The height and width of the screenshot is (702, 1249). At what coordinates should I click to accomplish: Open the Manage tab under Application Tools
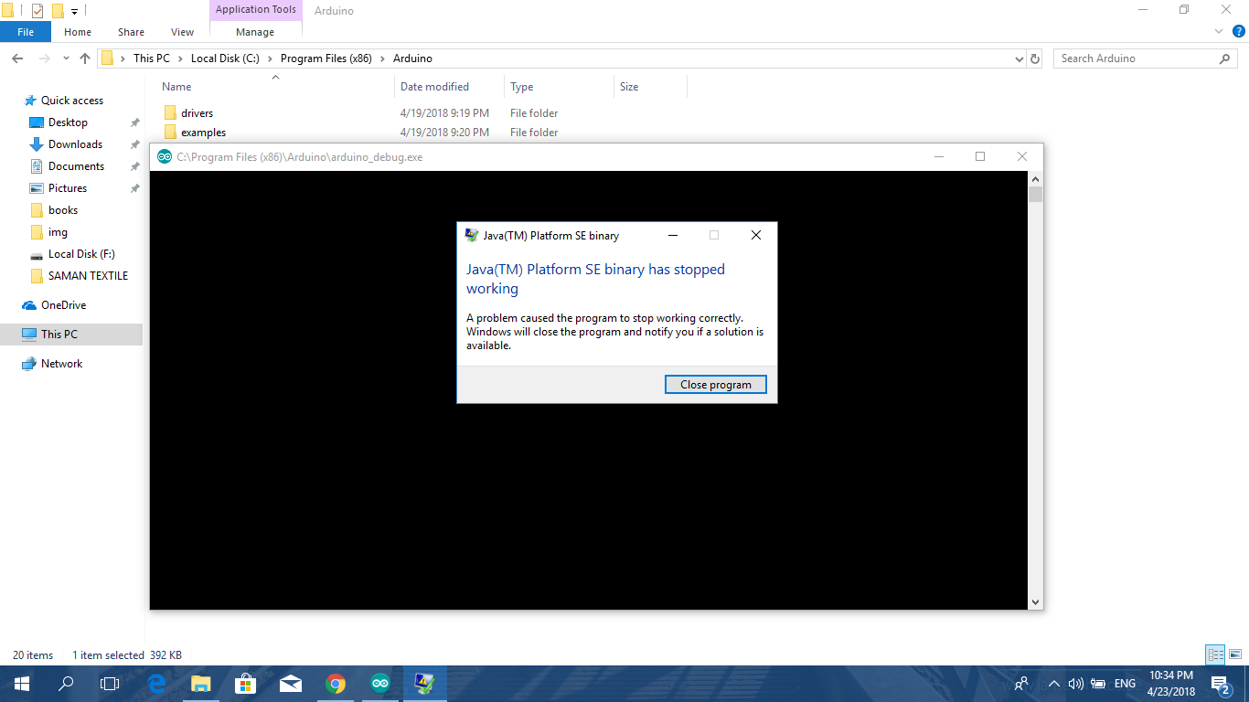255,31
